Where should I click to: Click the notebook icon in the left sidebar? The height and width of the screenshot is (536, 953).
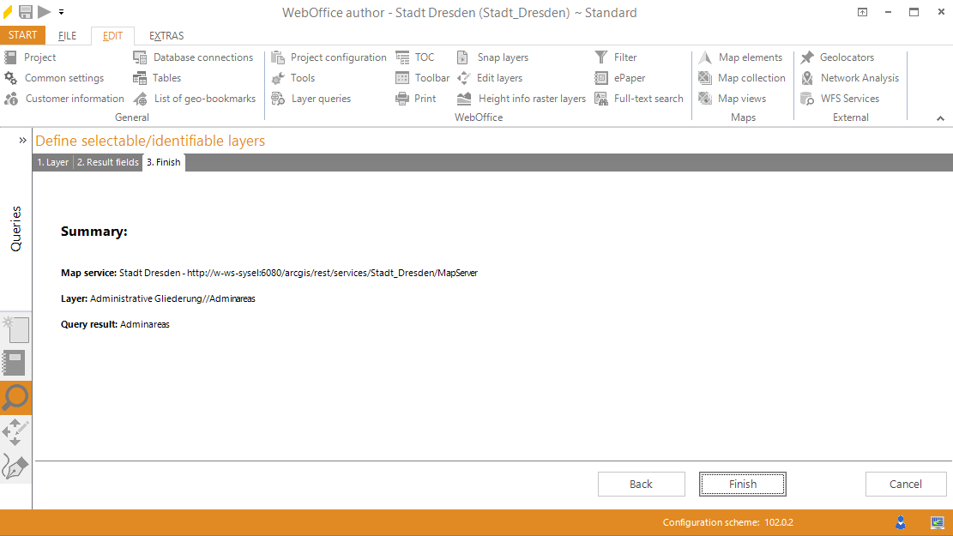click(15, 363)
